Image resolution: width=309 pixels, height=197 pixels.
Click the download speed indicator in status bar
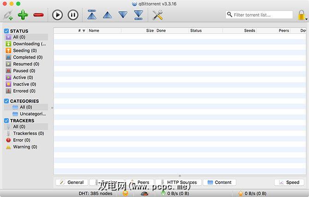click(x=175, y=193)
